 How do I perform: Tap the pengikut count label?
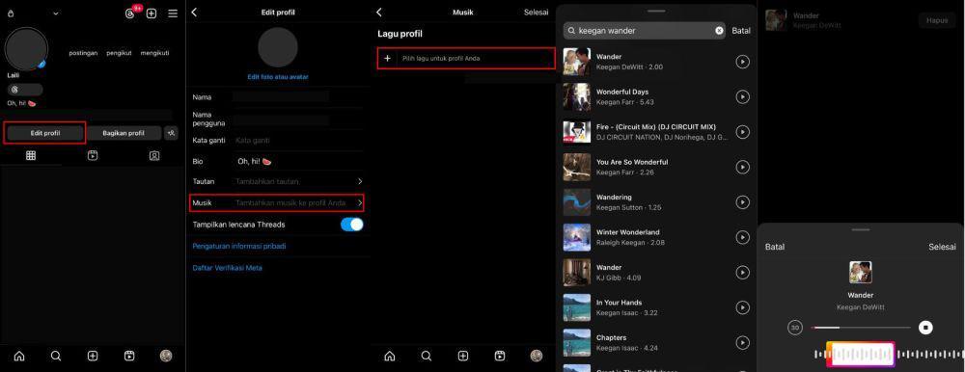(119, 53)
